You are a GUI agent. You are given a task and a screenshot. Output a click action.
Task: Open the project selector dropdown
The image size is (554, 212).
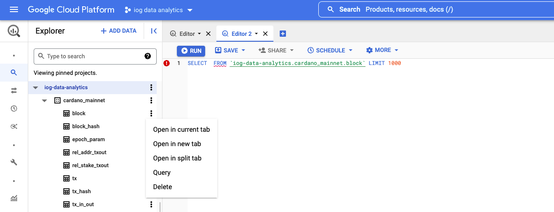point(159,10)
